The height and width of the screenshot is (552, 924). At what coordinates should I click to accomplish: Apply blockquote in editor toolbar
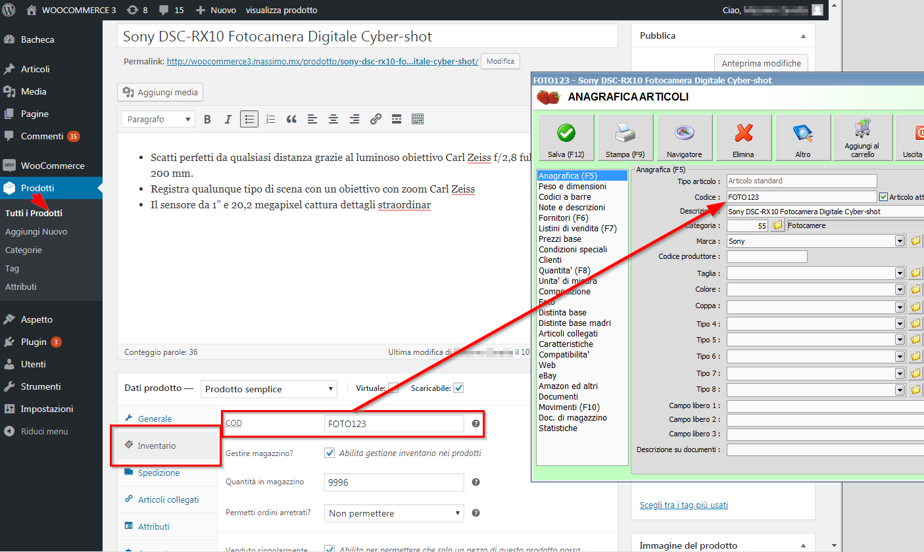click(x=291, y=120)
